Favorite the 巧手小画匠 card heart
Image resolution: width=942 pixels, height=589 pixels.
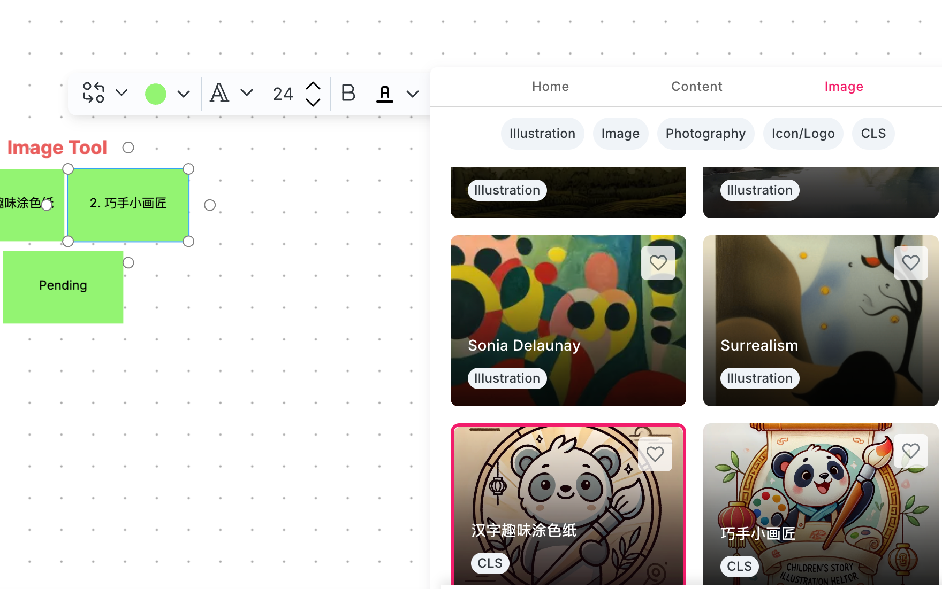(911, 451)
